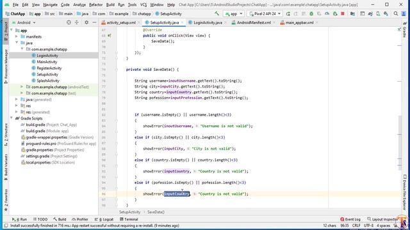The image size is (410, 230).
Task: Toggle tool window bars icon in status bar corner
Action: point(6,226)
